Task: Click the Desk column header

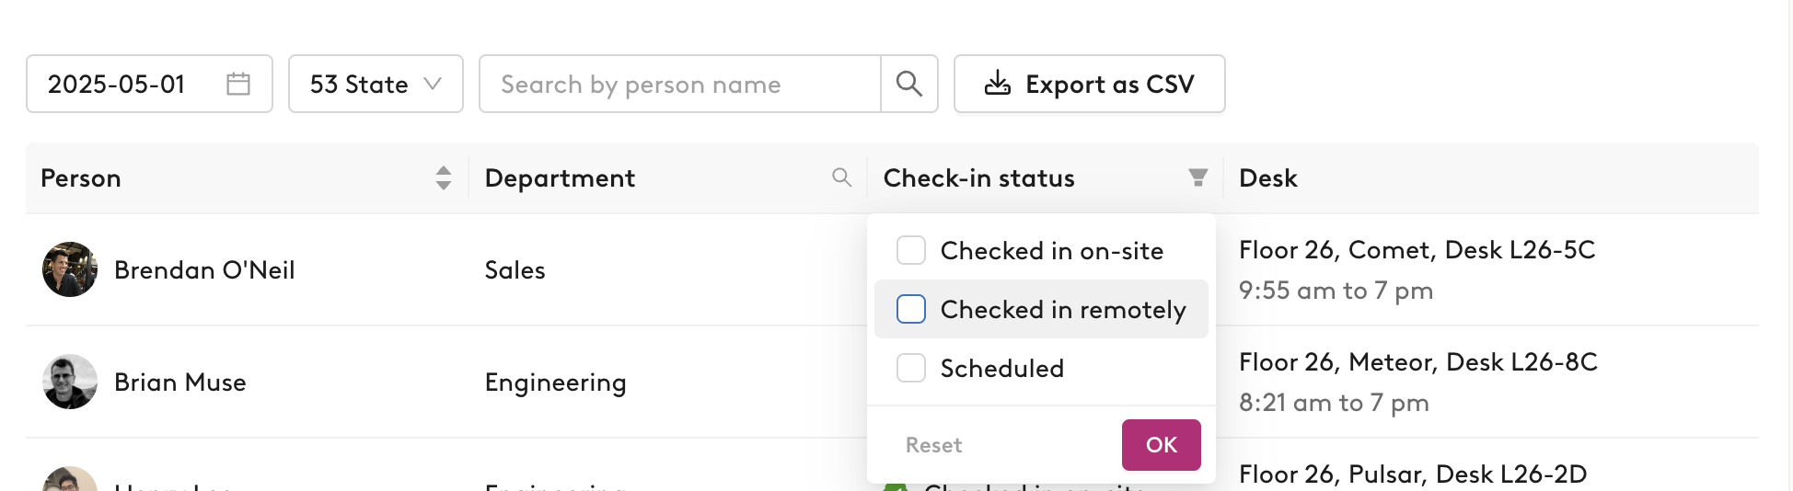Action: pyautogui.click(x=1267, y=177)
